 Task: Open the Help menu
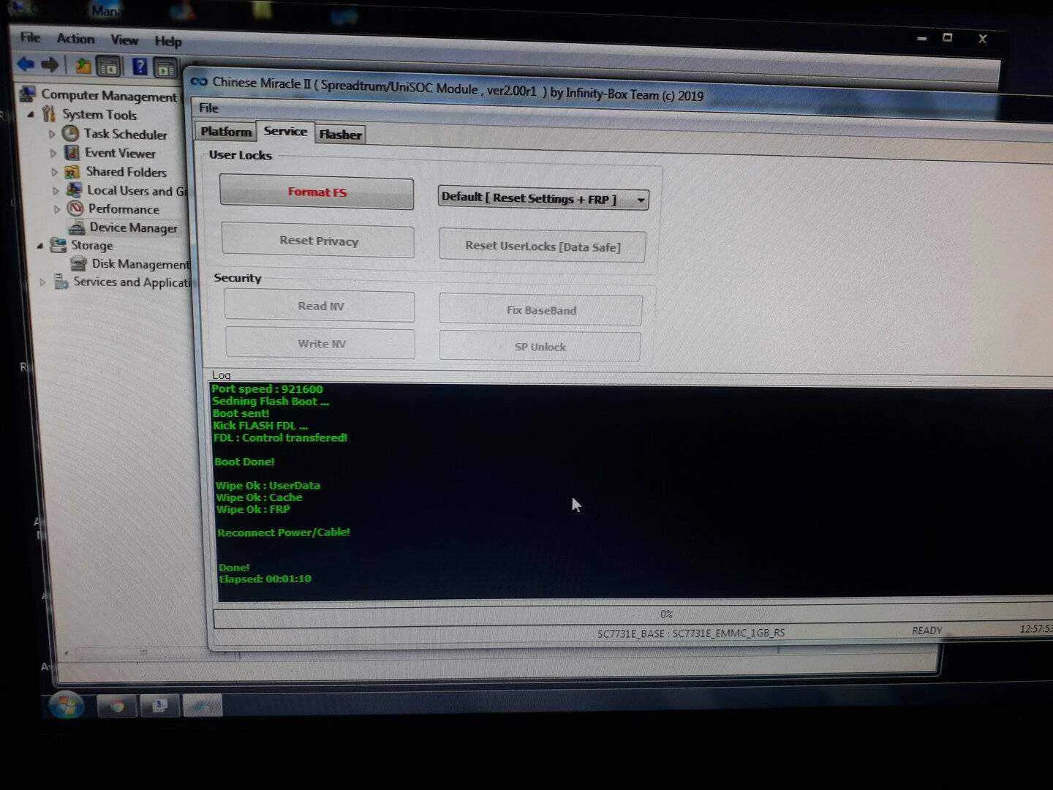click(x=167, y=41)
